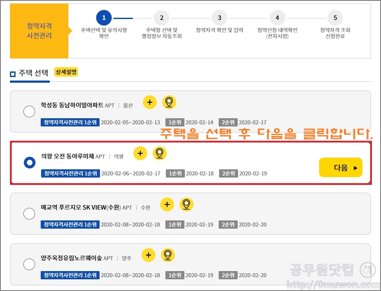Click the 청약자격 사전관리 yellow header panel

pos(39,31)
